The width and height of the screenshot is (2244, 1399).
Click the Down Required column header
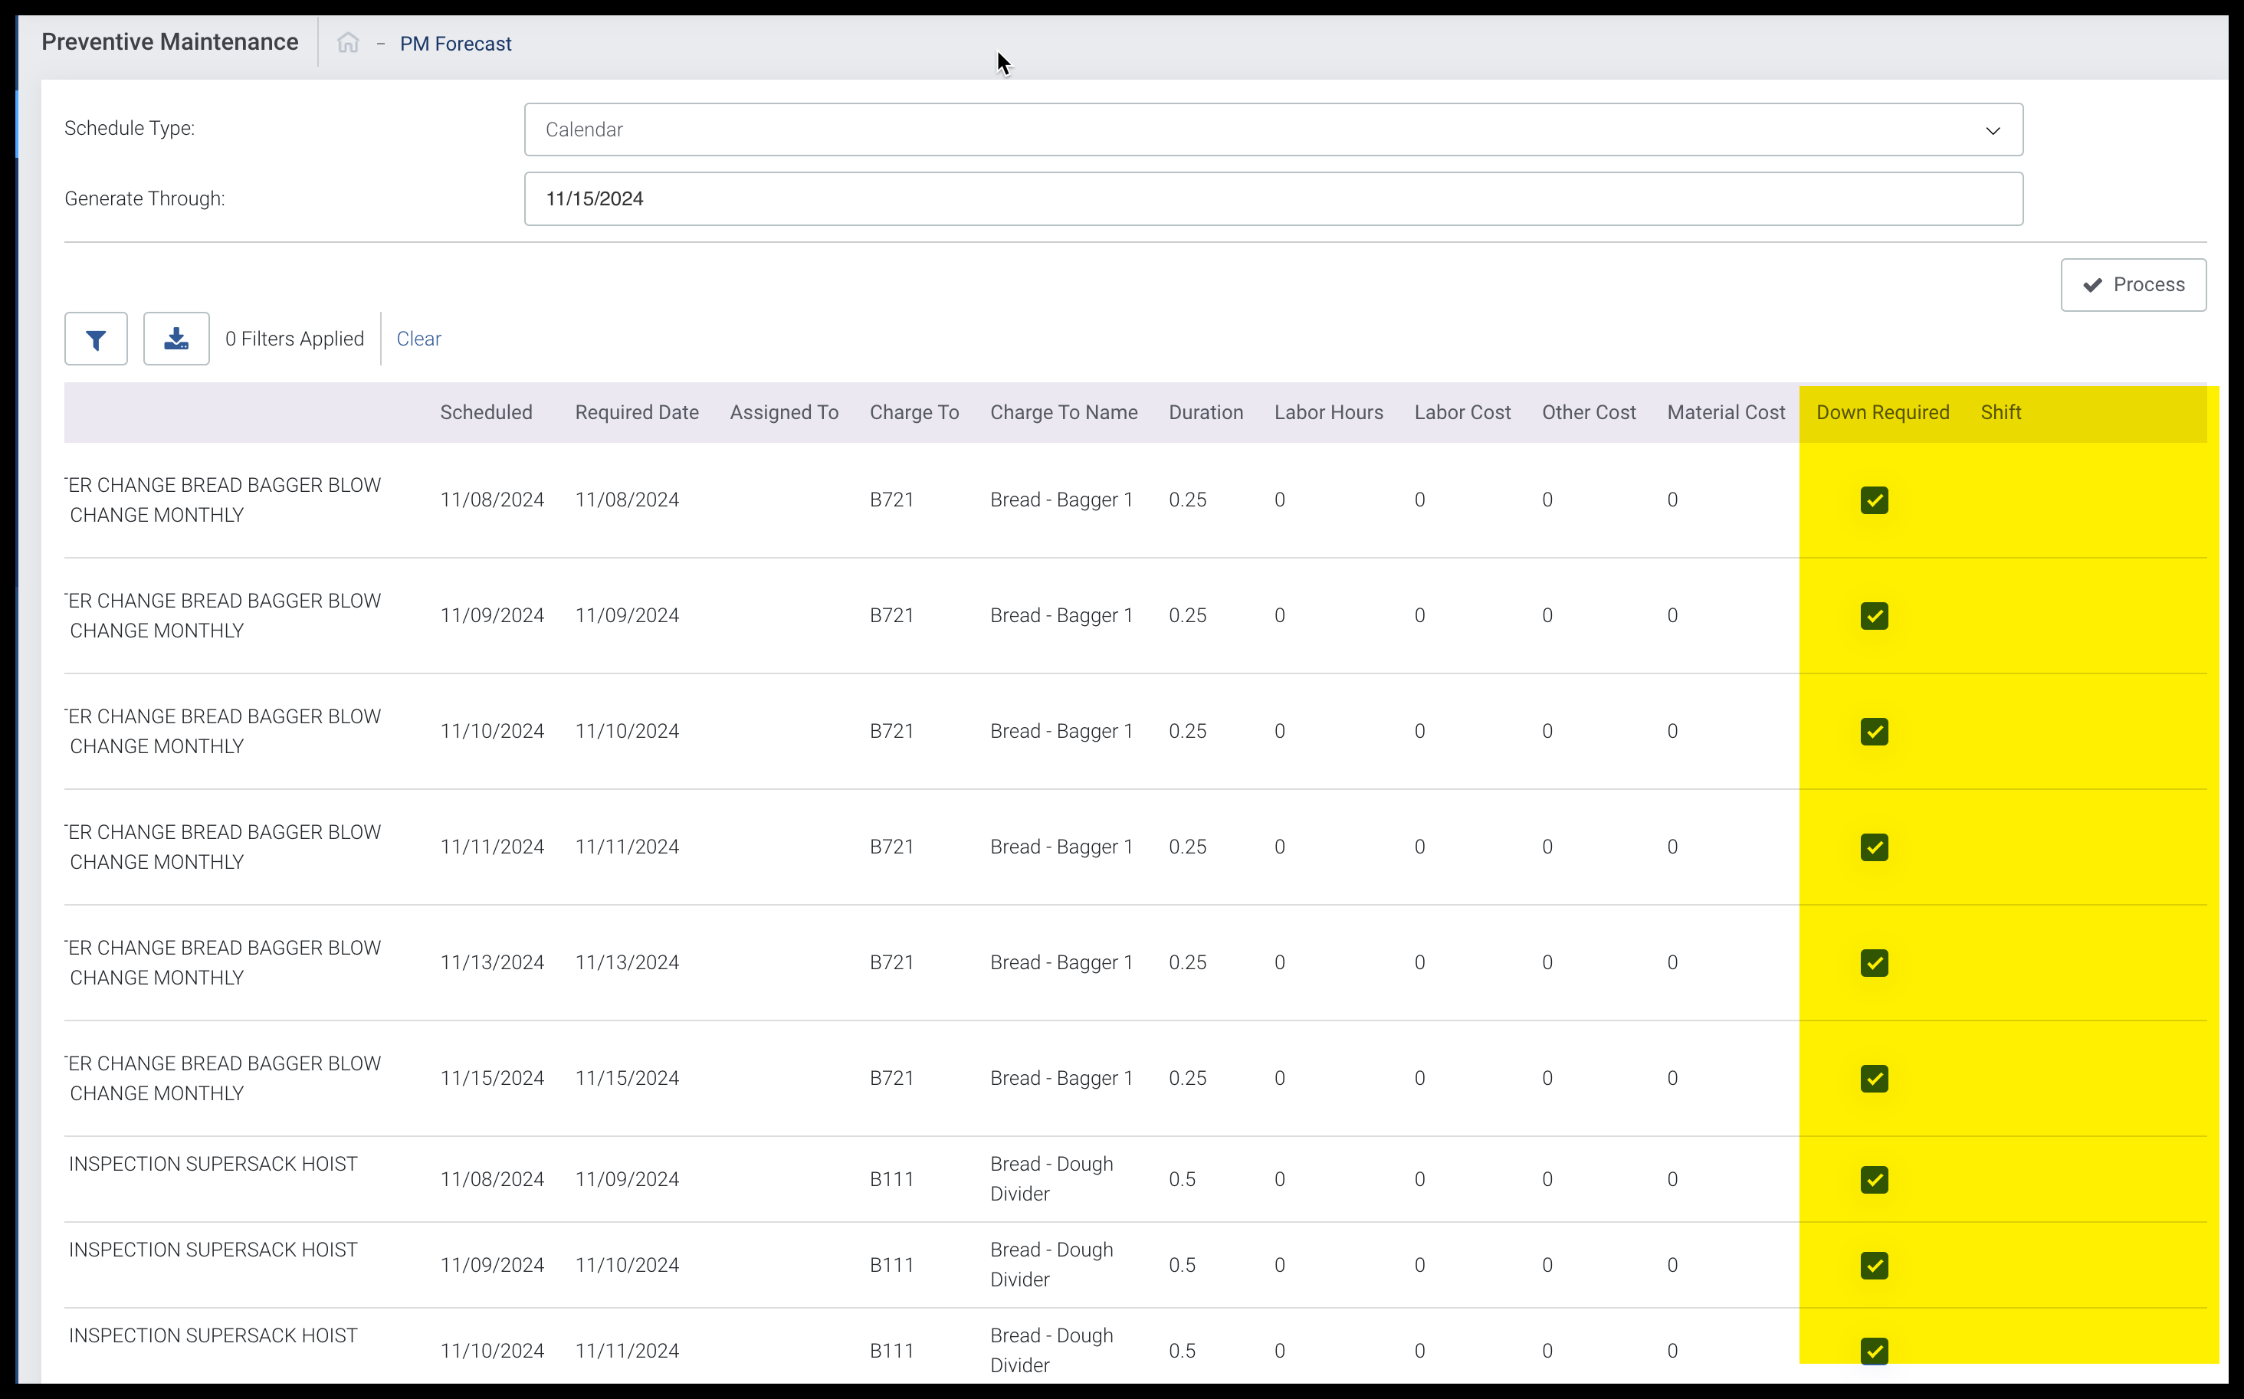(x=1882, y=413)
